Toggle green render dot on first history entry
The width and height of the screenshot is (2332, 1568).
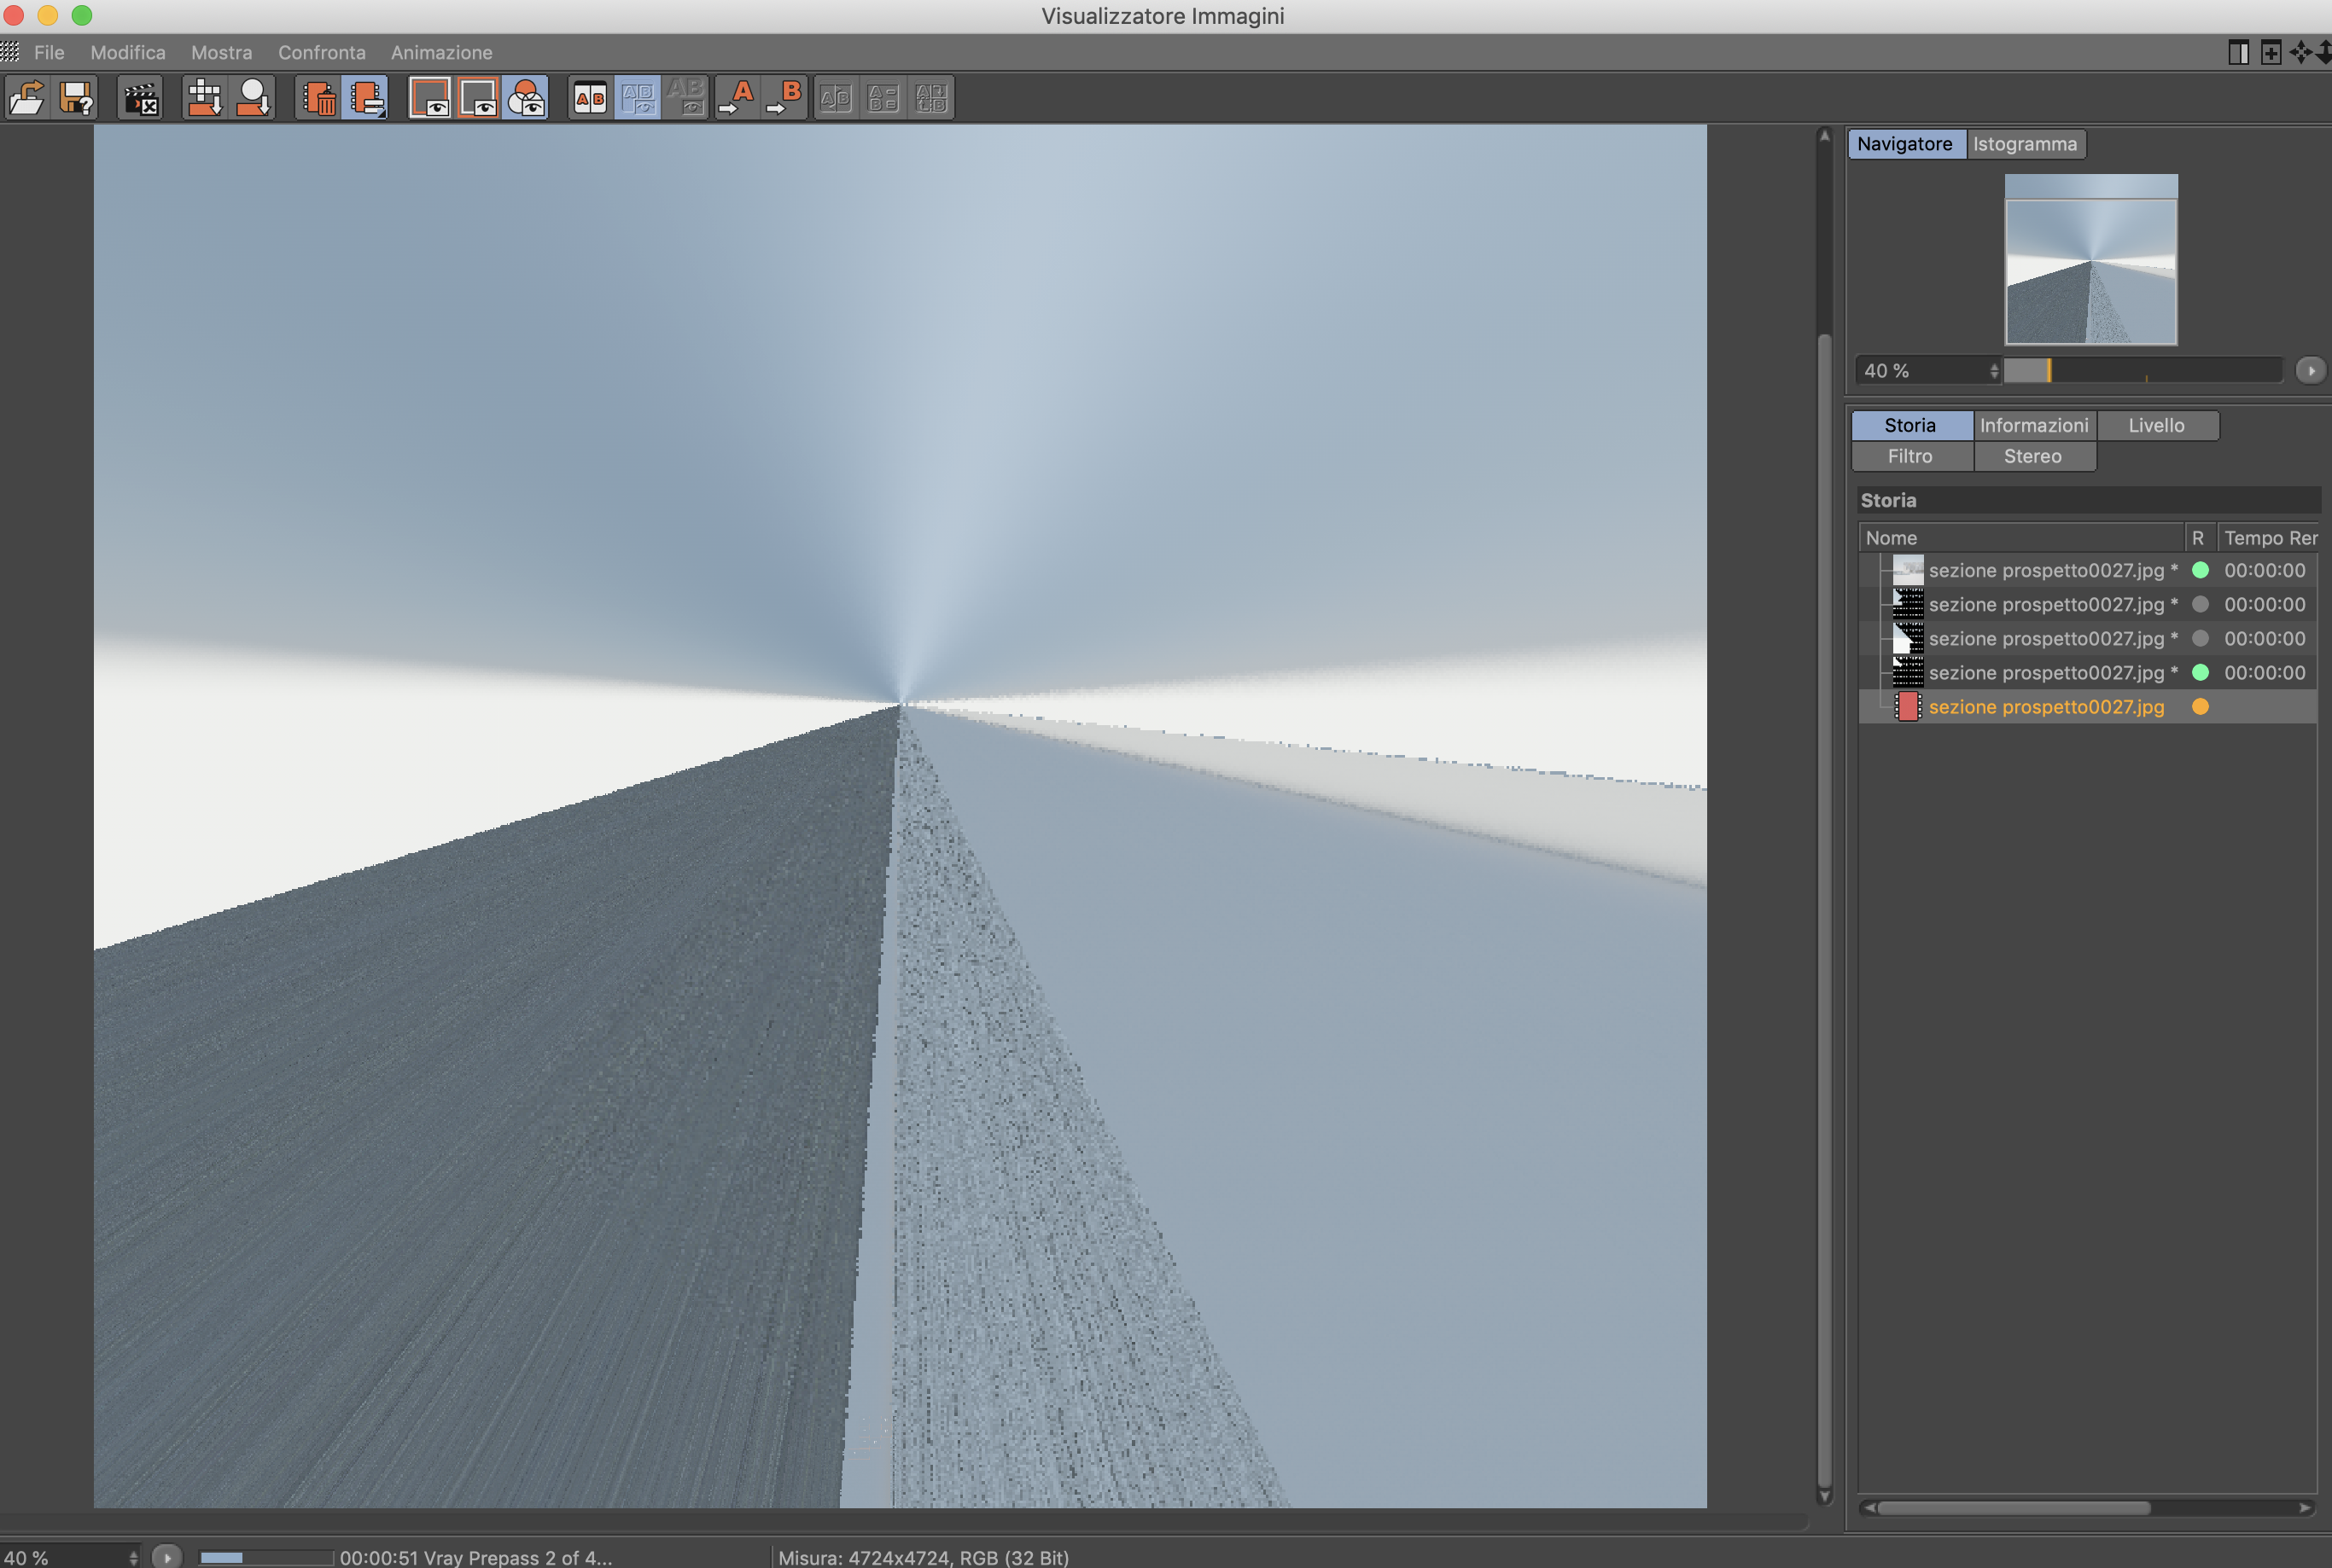coord(2200,570)
